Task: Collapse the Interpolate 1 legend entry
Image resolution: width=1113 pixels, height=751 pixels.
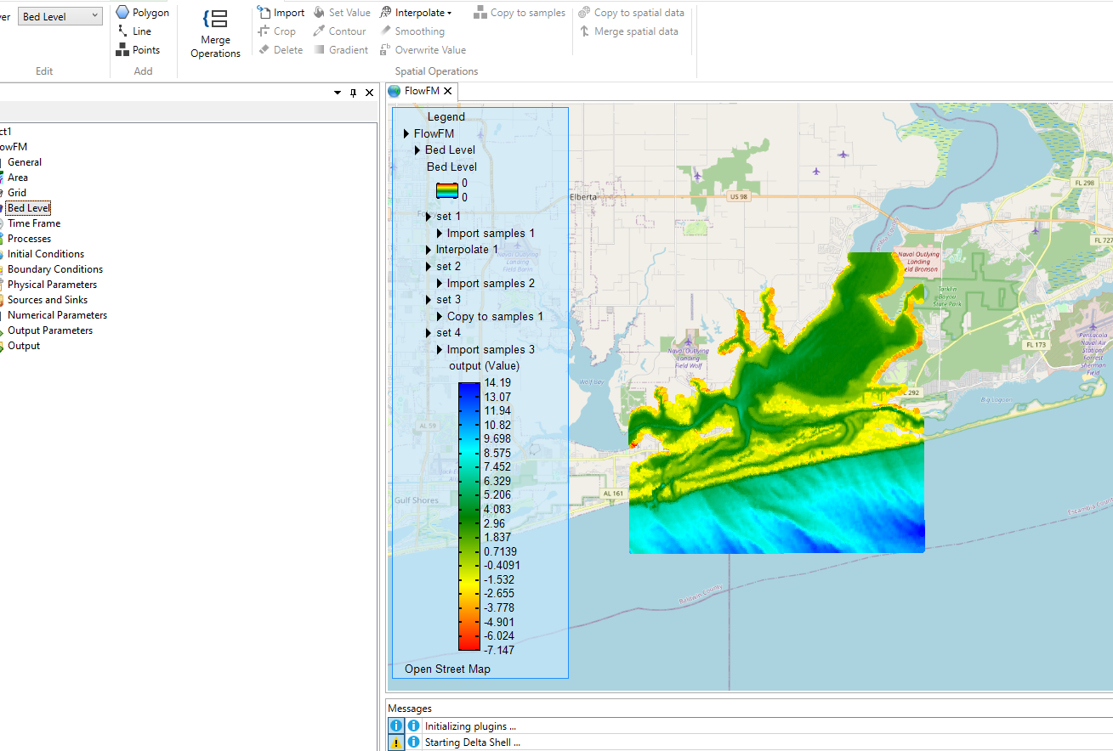Action: [429, 250]
